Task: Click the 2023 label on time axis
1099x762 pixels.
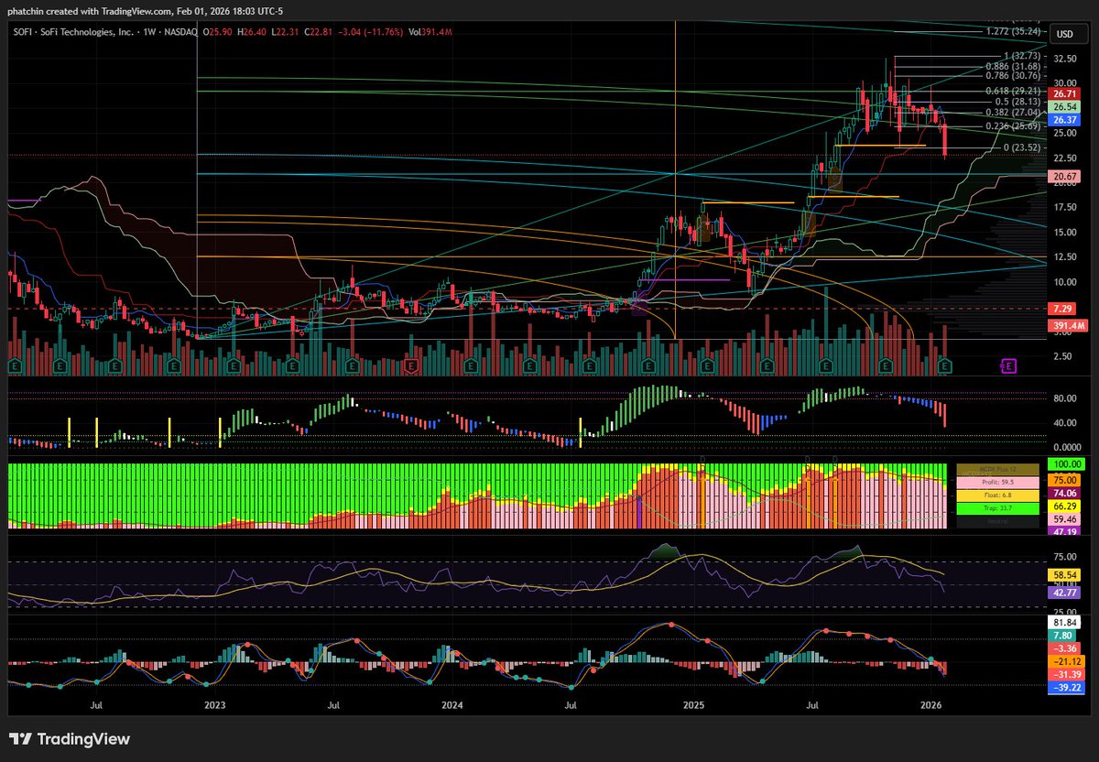Action: click(214, 705)
